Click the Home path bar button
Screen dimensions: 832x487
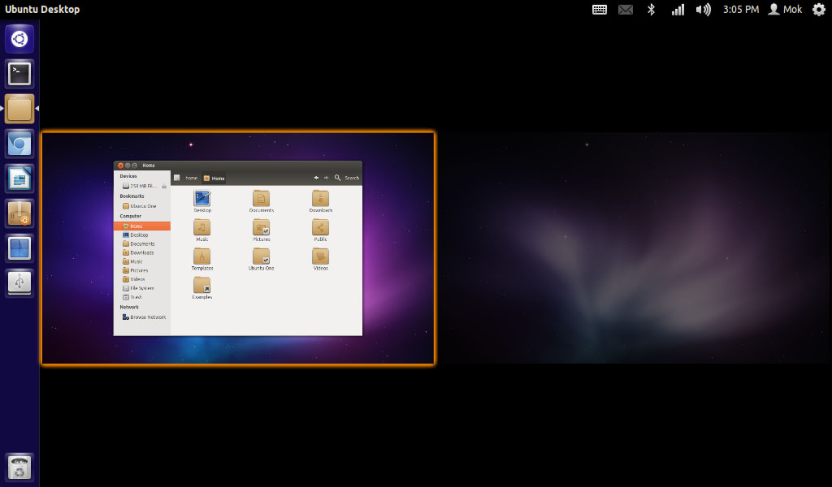pyautogui.click(x=214, y=178)
